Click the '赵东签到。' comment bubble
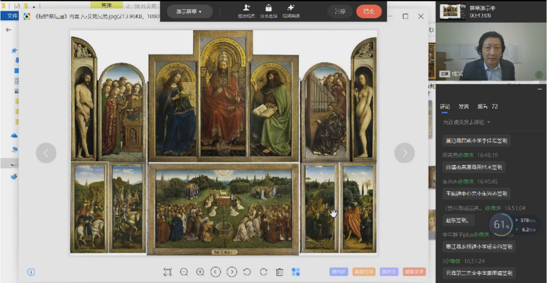 (x=459, y=221)
